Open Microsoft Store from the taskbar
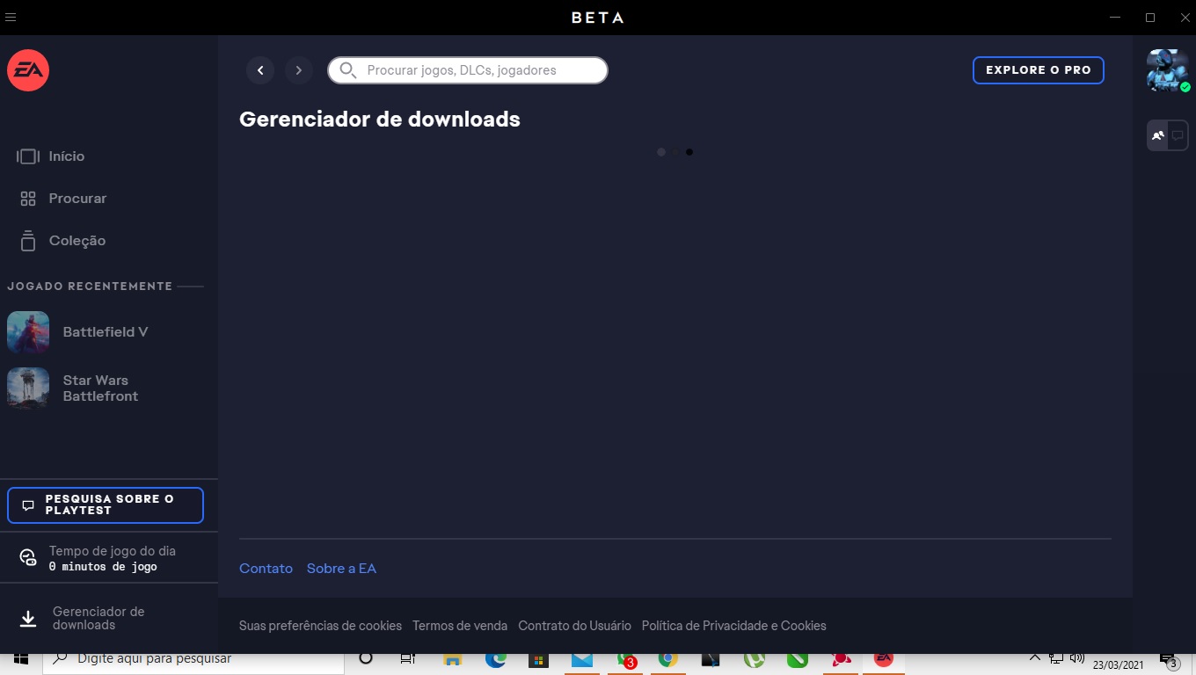1196x675 pixels. [539, 660]
